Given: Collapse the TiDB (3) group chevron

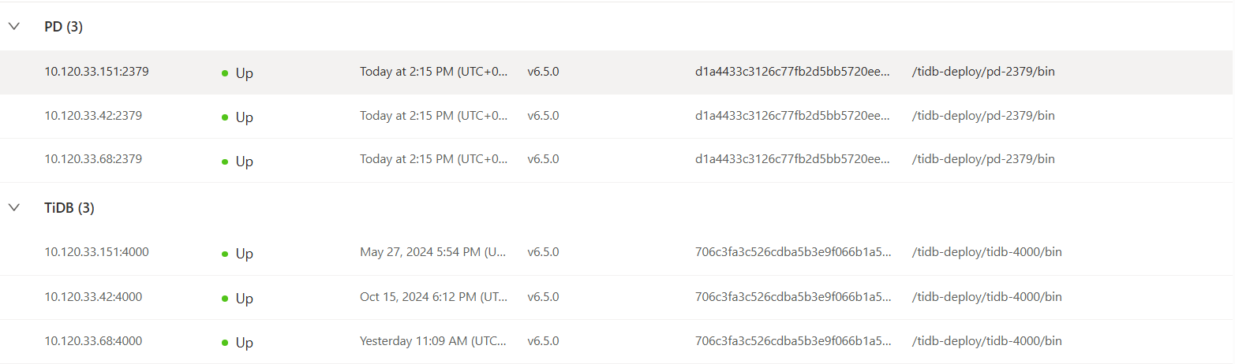Looking at the screenshot, I should 13,207.
